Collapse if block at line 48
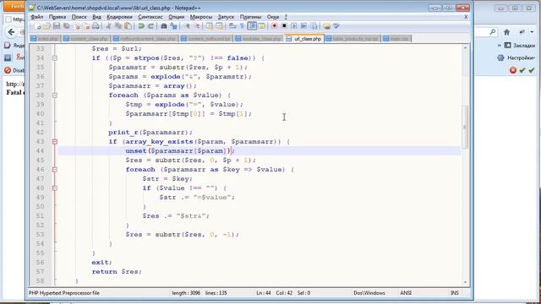541x304 pixels. (54, 188)
